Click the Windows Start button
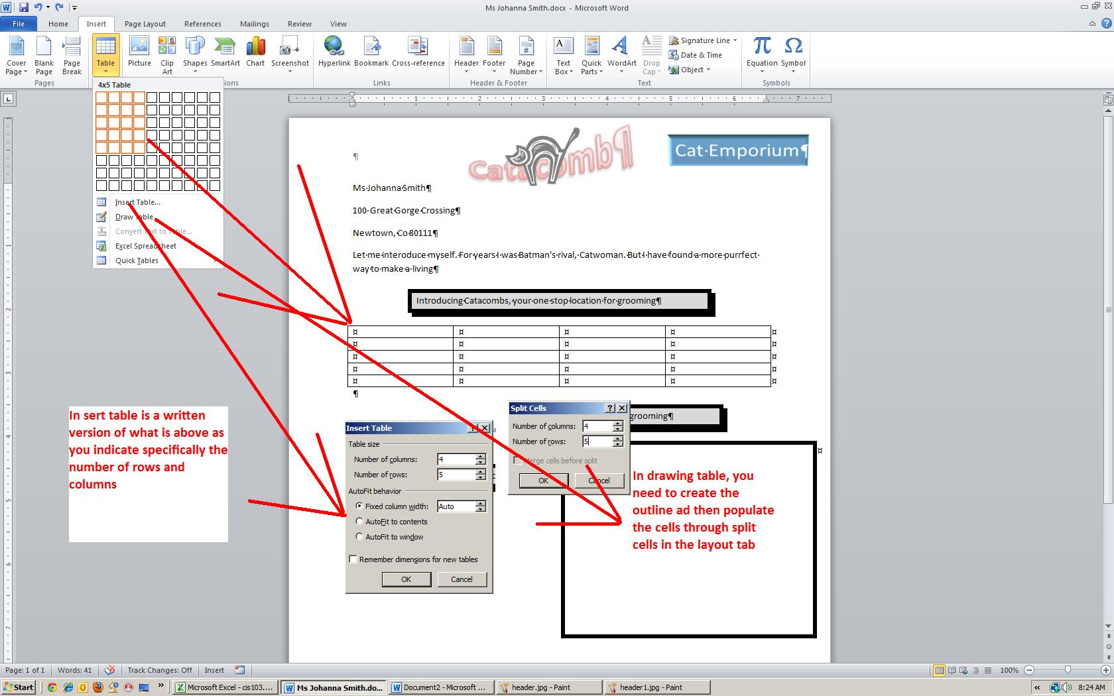This screenshot has width=1114, height=696. 18,687
